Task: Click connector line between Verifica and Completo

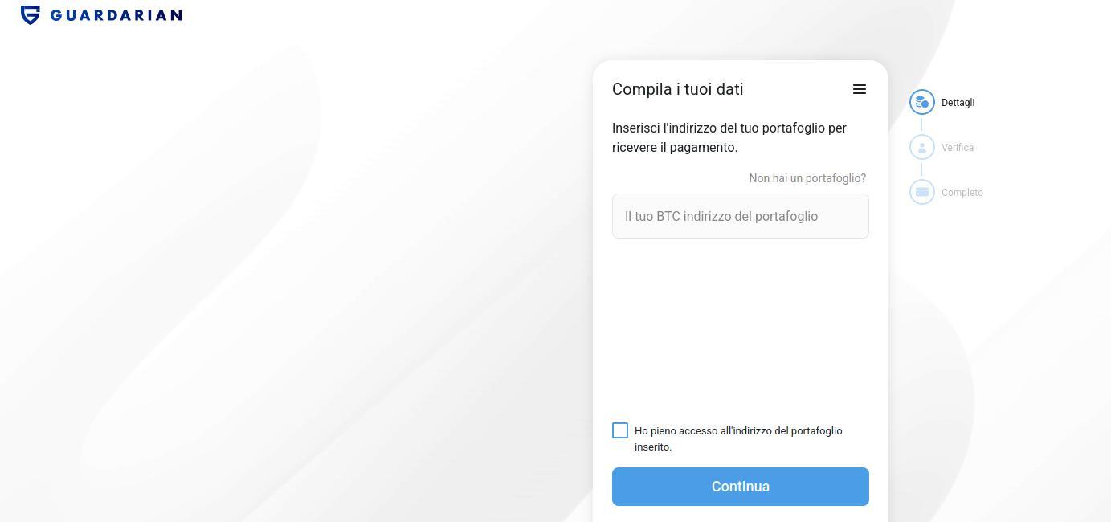Action: tap(921, 169)
